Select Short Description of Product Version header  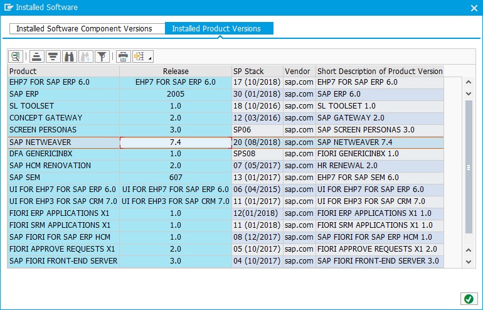pyautogui.click(x=379, y=71)
